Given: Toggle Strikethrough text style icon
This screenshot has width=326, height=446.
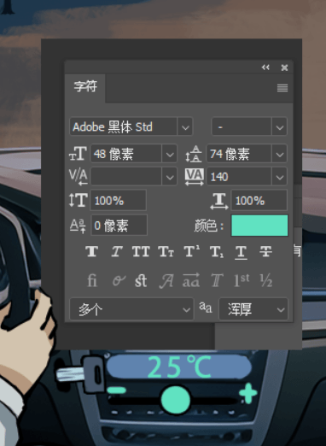Looking at the screenshot, I should tap(265, 252).
